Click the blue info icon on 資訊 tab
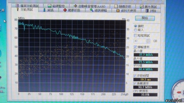 point(44,10)
